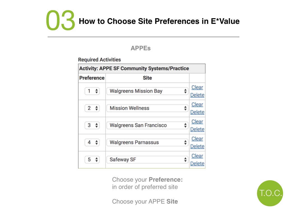Viewport: 287px width, 210px height.
Task: Expand the Mission Wellness site dropdown
Action: click(x=147, y=108)
